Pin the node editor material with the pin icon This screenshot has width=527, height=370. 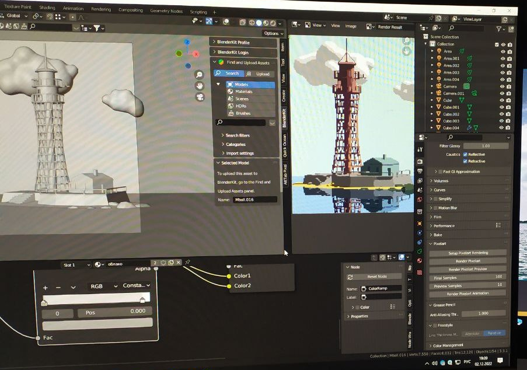(187, 263)
